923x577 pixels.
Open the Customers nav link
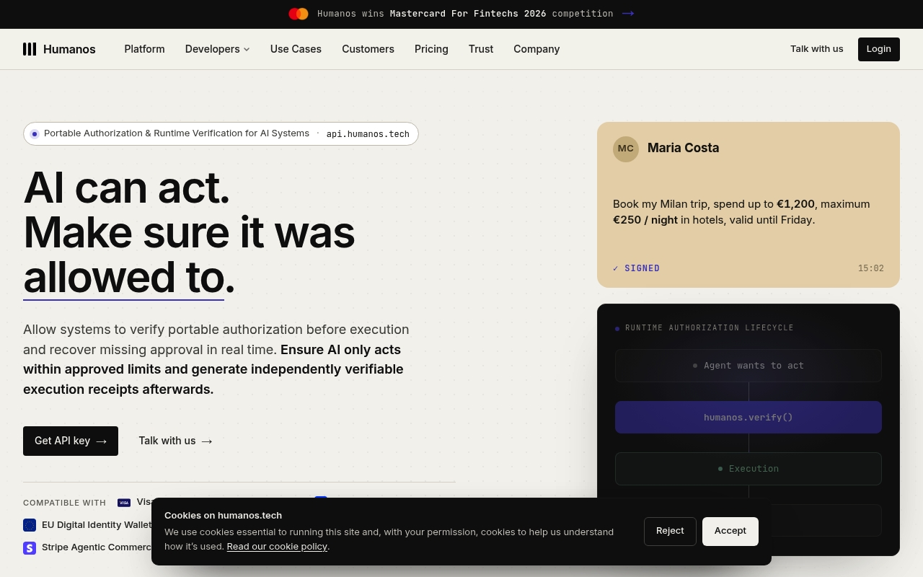coord(368,49)
